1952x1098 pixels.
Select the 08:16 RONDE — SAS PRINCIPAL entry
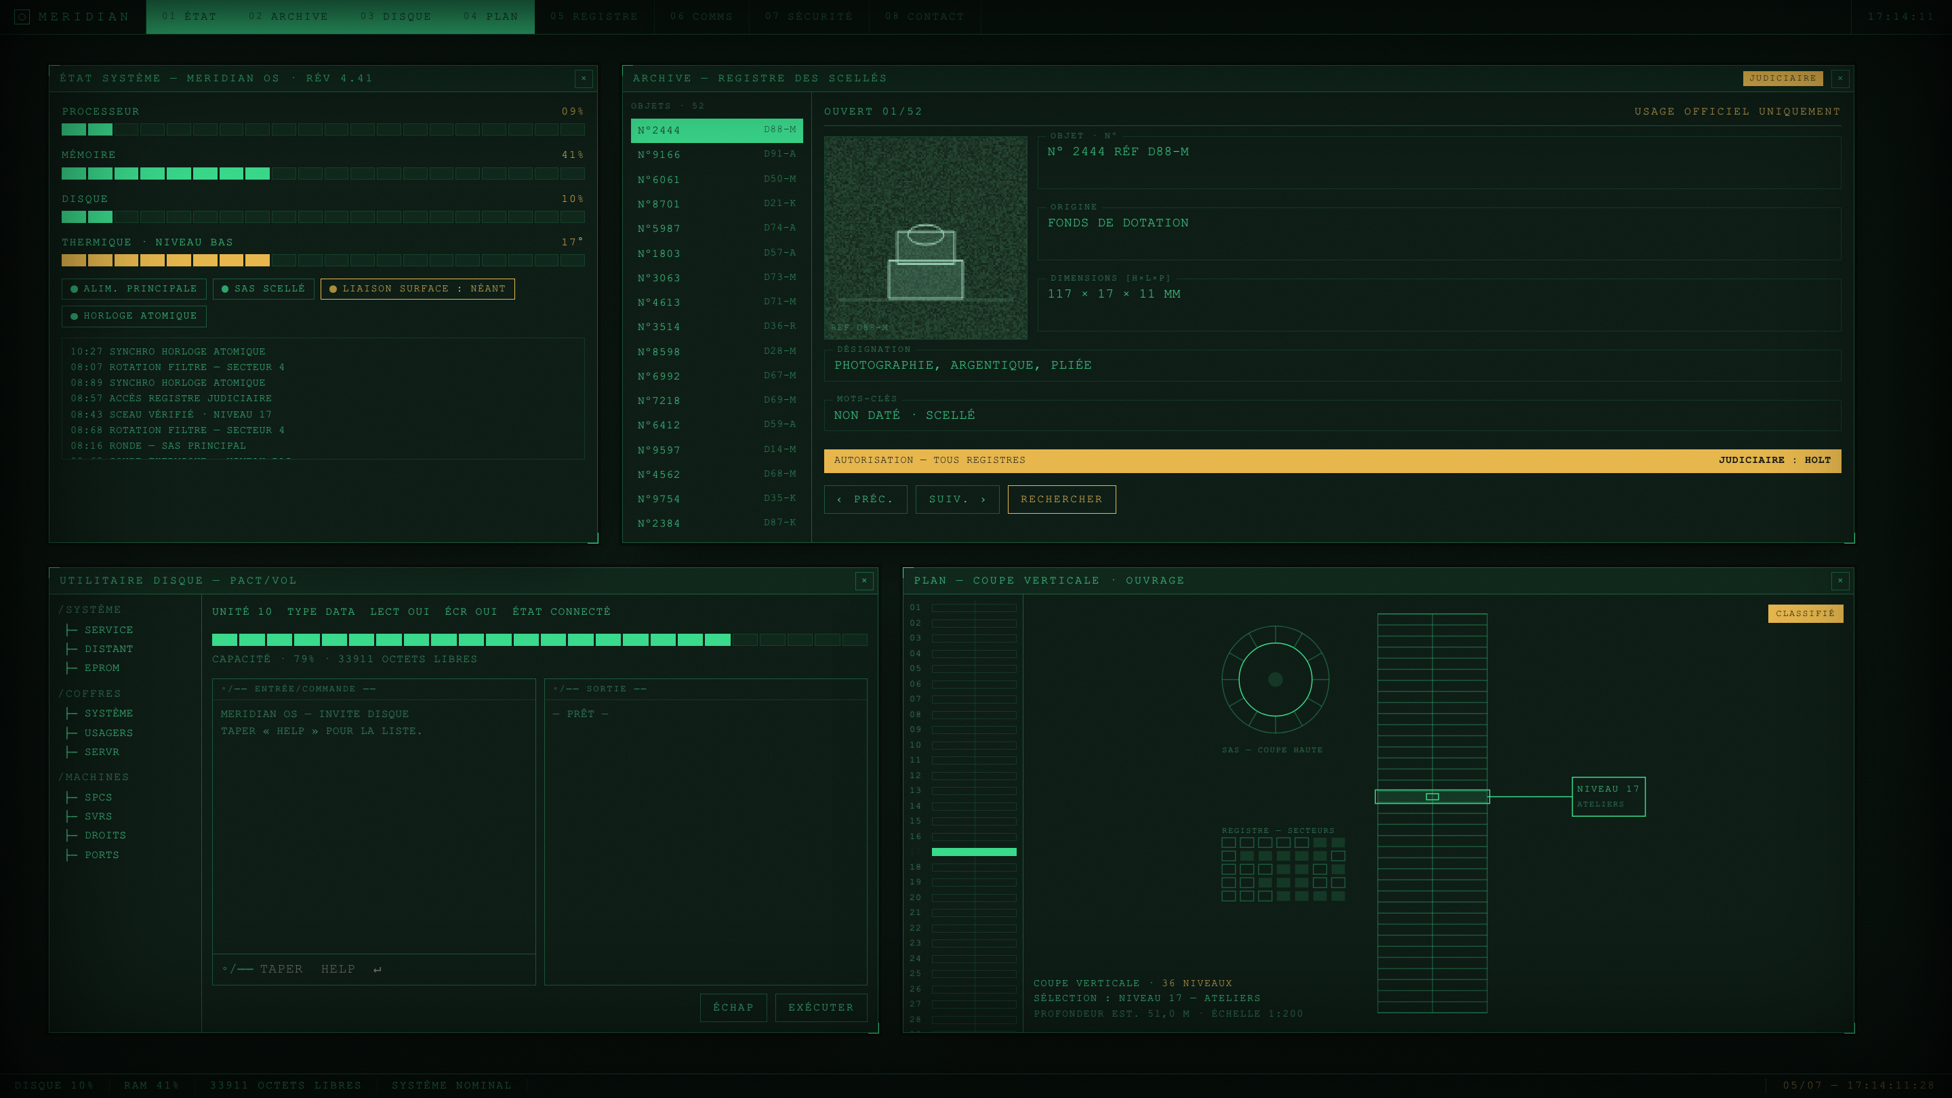pos(159,445)
